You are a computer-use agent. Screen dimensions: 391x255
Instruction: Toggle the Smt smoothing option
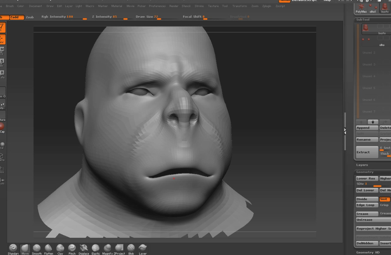pyautogui.click(x=384, y=199)
